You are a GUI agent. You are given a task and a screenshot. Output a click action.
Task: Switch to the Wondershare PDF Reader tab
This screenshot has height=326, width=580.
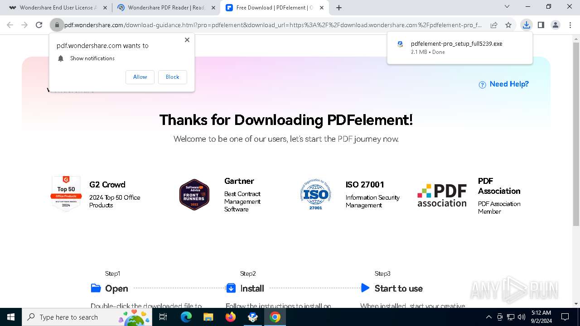pos(165,8)
